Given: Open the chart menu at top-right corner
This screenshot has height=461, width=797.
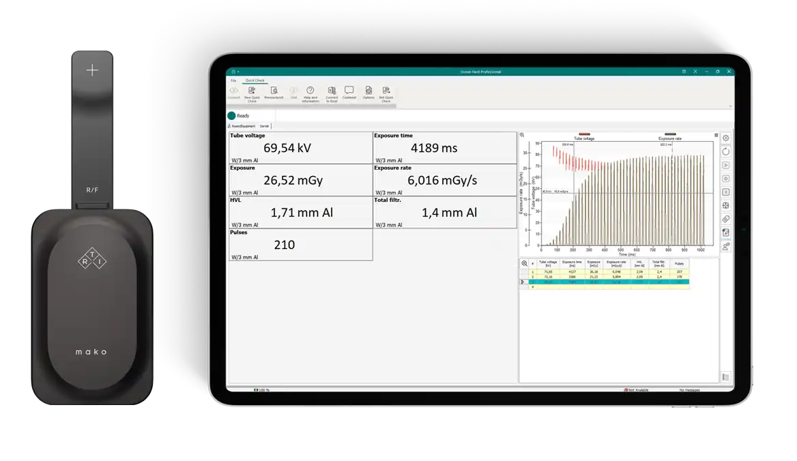Looking at the screenshot, I should coord(716,135).
